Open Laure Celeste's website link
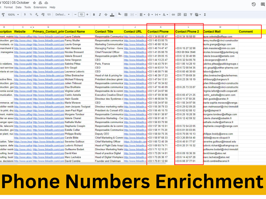 [23, 37]
